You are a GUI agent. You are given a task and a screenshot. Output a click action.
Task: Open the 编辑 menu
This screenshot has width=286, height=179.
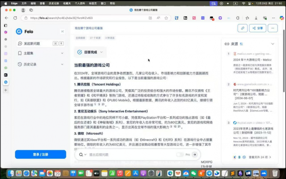33,3
